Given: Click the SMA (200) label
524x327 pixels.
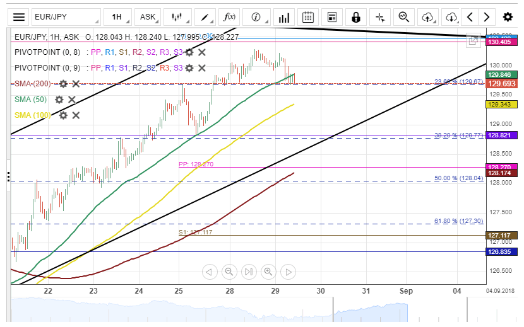Looking at the screenshot, I should pyautogui.click(x=32, y=84).
